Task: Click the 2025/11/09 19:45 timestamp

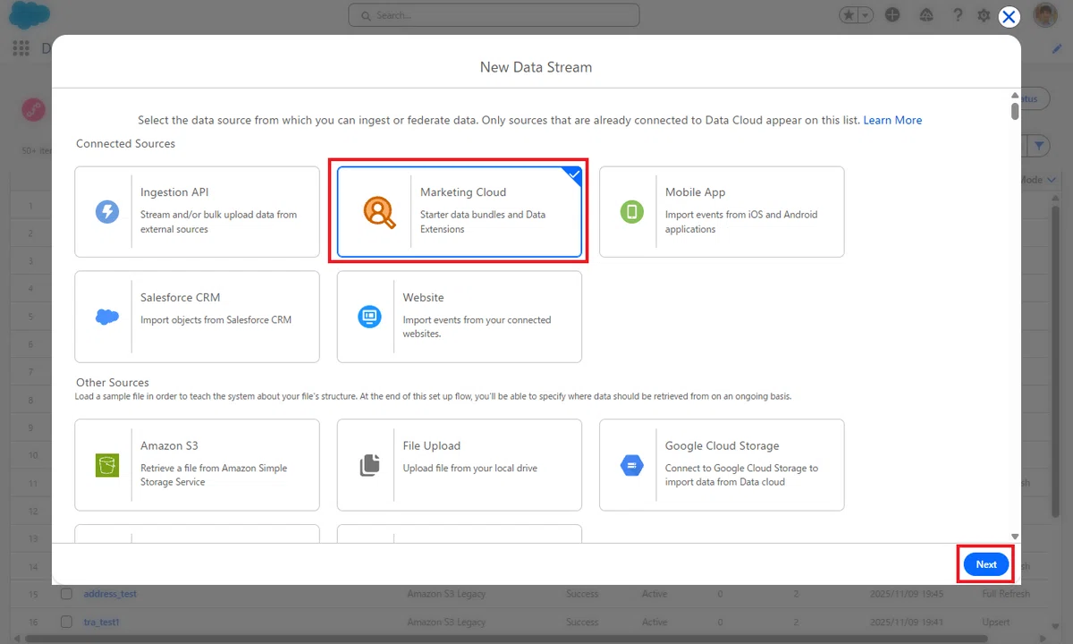Action: coord(906,594)
